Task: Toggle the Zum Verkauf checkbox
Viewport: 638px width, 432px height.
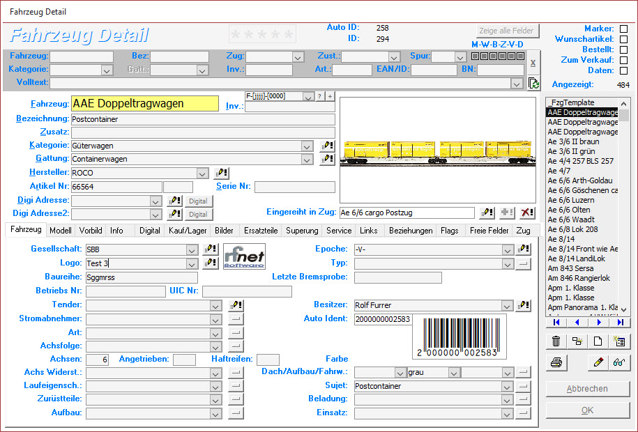Action: [623, 60]
